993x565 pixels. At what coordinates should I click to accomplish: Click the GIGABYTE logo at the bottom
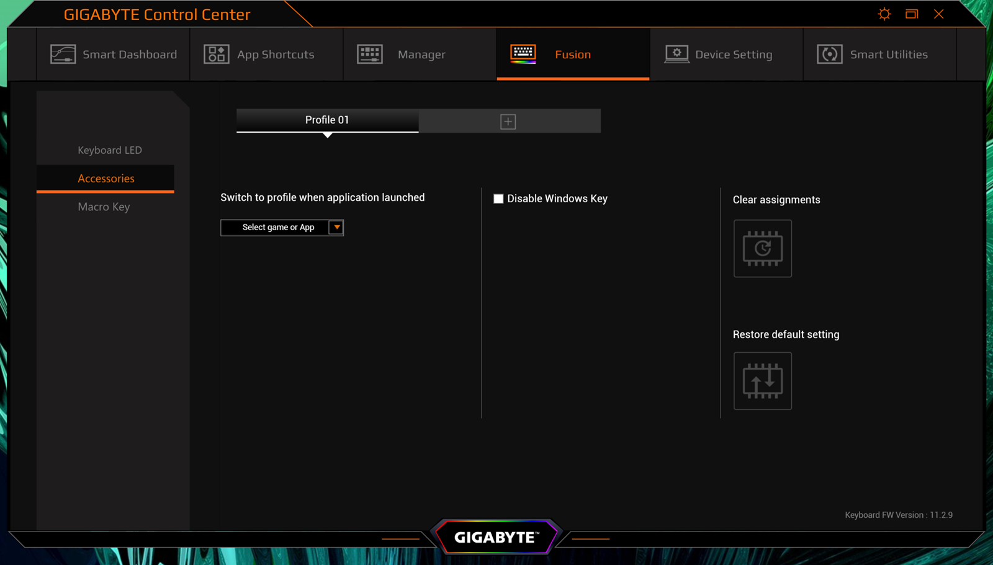point(496,537)
